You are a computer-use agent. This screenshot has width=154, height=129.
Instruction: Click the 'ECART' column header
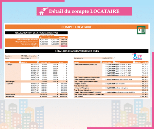pos(61,62)
